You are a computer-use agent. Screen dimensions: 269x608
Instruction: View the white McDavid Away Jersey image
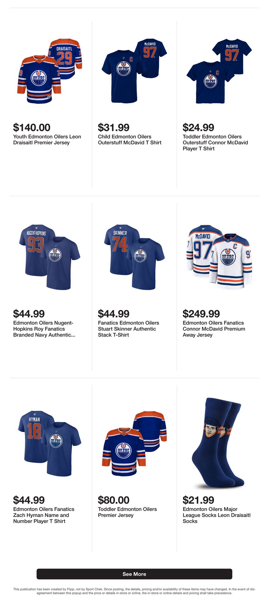219,257
